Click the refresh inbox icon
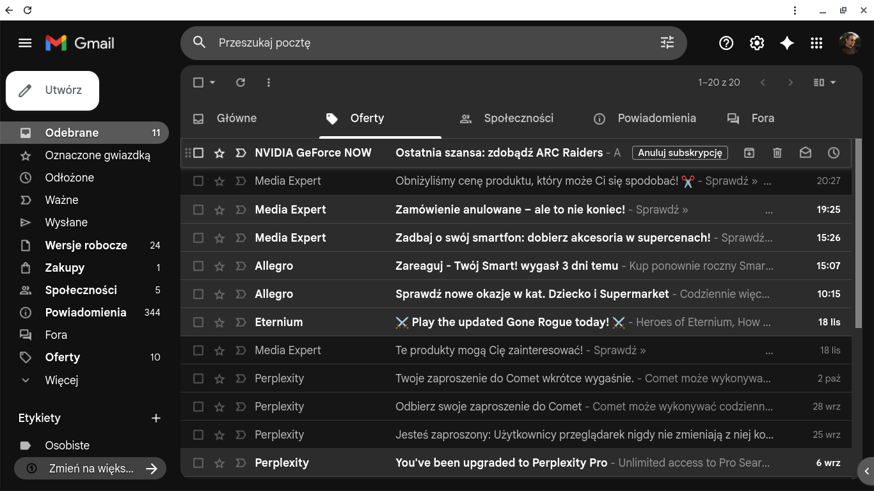 tap(241, 82)
